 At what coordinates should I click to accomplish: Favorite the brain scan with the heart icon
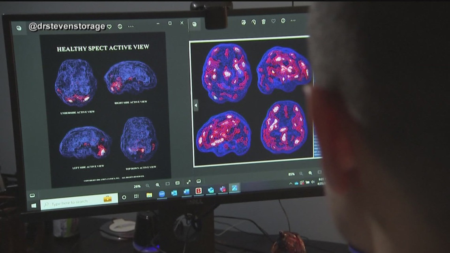274,21
